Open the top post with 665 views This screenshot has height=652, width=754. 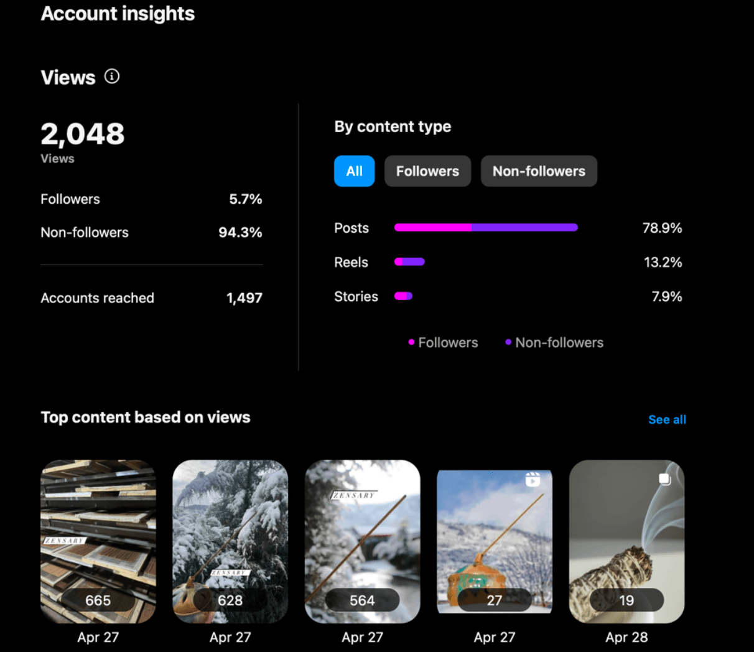pos(98,542)
